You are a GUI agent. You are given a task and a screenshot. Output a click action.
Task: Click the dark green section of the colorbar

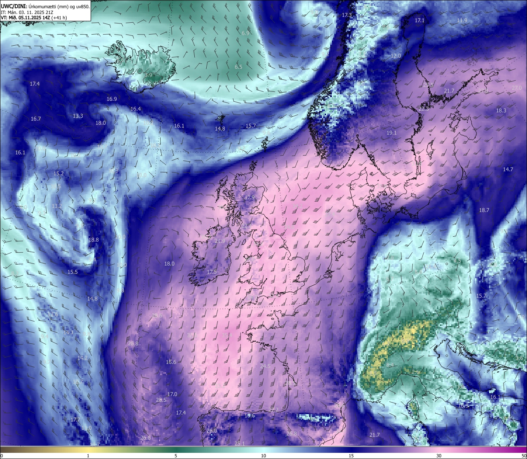(x=176, y=450)
